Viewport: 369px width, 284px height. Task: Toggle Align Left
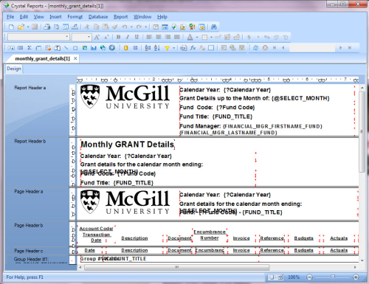tap(149, 37)
